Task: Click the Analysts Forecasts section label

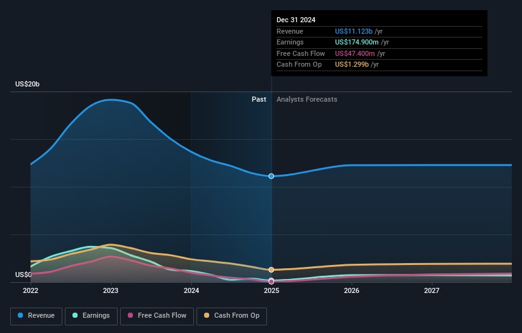Action: 306,100
